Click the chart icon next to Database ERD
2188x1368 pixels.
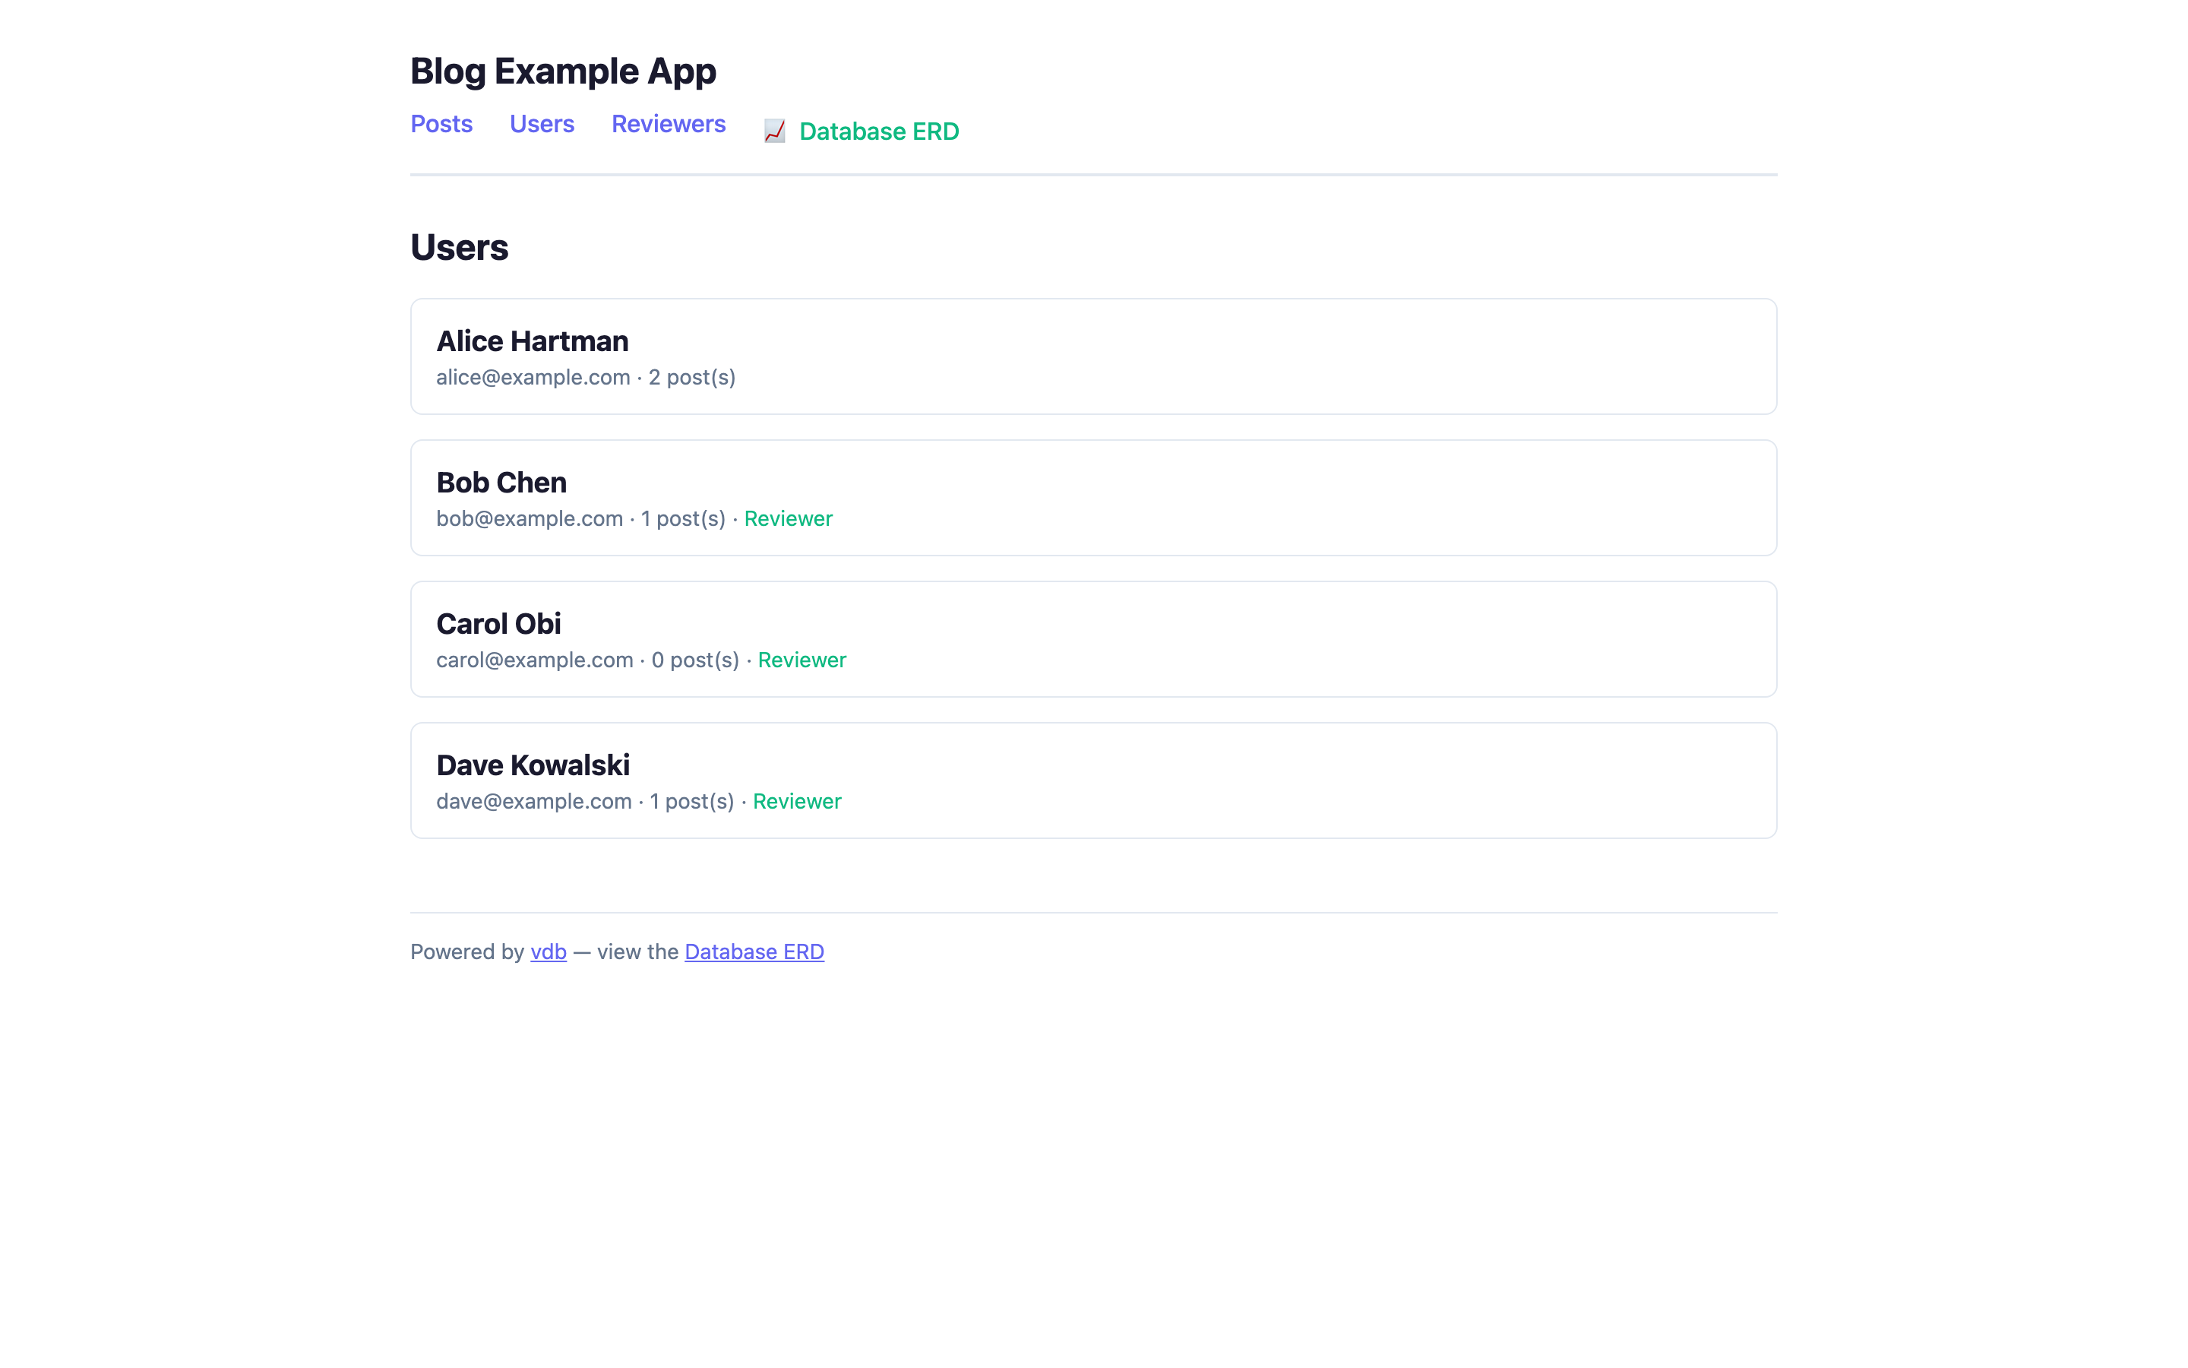(774, 132)
